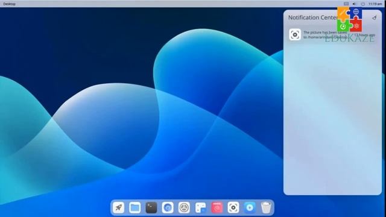Open the white-and-blue blocks icon in dock
The width and height of the screenshot is (386, 217).
coord(200,207)
